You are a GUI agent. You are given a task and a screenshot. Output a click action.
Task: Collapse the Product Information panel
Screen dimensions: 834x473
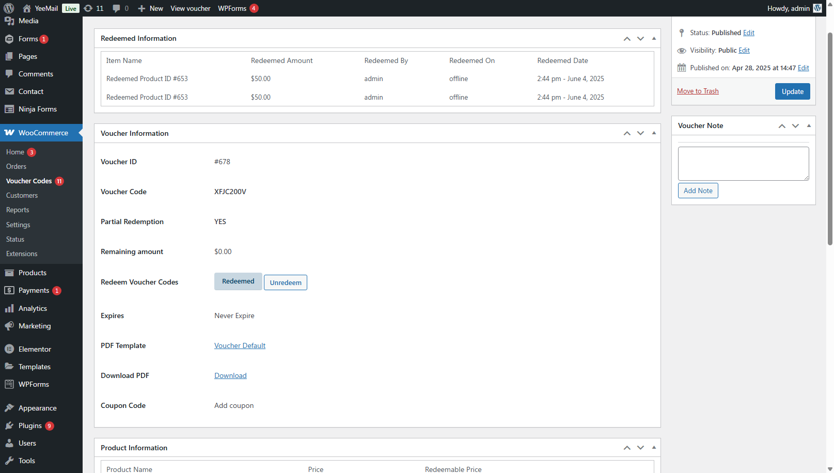654,448
